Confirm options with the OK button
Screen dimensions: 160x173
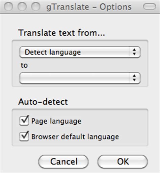click(x=123, y=162)
